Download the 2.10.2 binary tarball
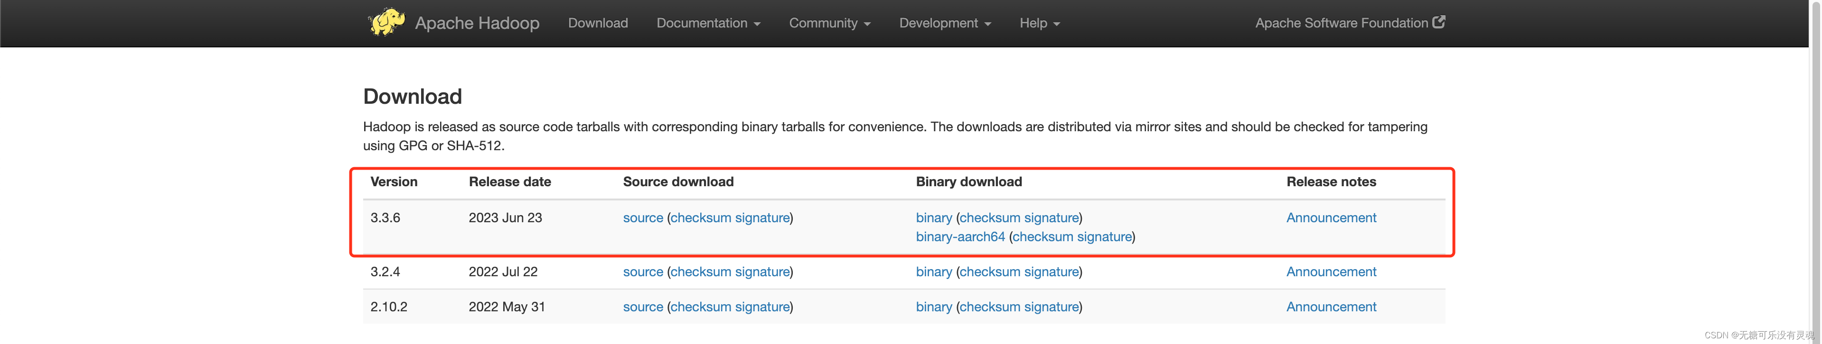The image size is (1822, 344). [x=934, y=307]
